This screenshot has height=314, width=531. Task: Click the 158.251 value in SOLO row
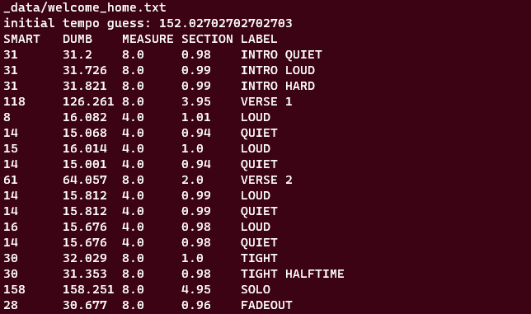88,289
